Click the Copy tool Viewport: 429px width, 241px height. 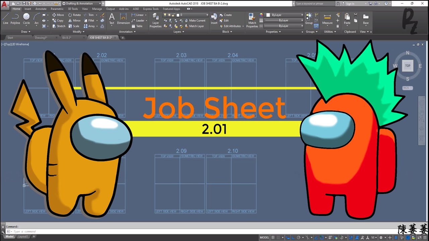[x=58, y=20]
